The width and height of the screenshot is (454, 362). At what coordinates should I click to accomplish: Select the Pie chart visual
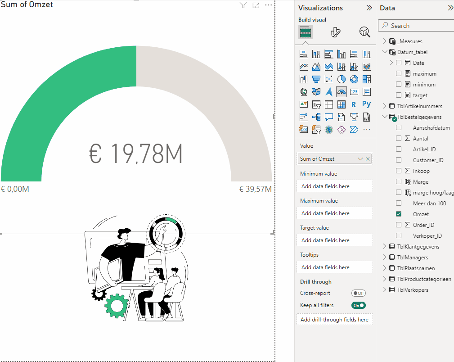[x=342, y=79]
